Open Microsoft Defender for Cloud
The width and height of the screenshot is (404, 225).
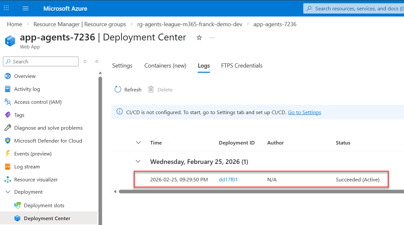48,141
